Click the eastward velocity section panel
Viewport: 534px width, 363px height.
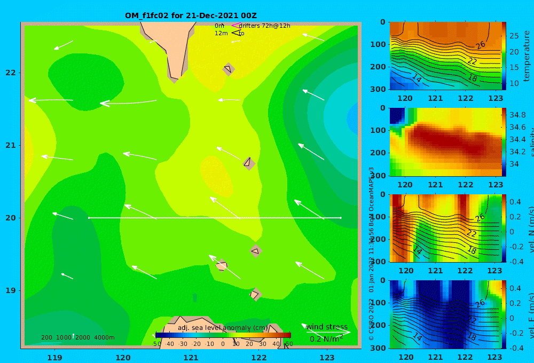445,314
